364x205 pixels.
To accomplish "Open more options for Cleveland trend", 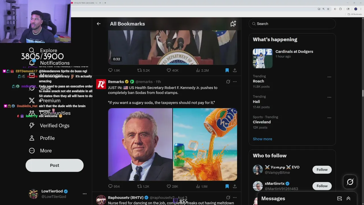I will 329,118.
